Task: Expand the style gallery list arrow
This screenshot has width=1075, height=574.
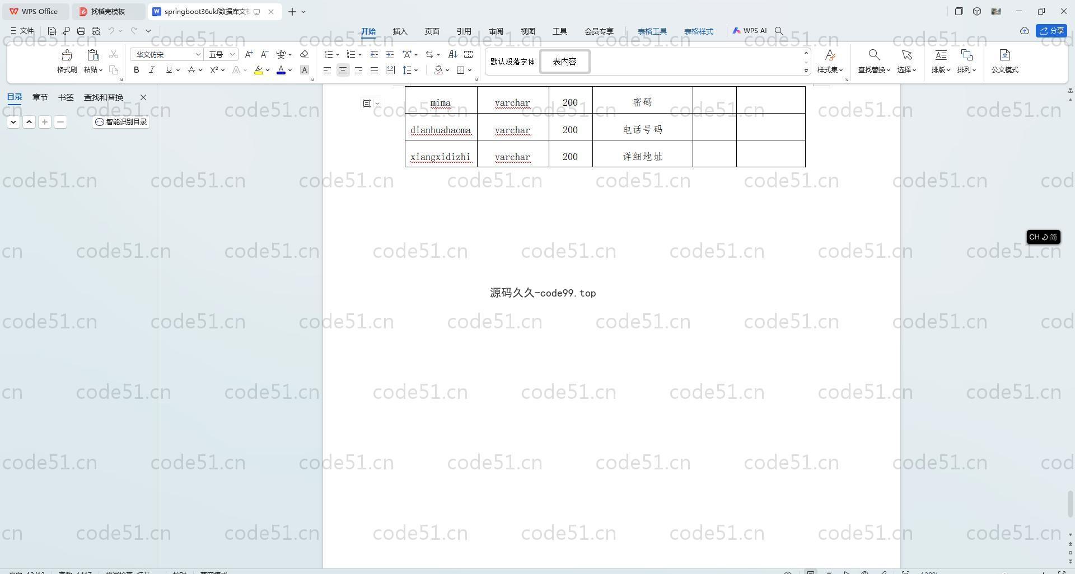Action: 806,70
